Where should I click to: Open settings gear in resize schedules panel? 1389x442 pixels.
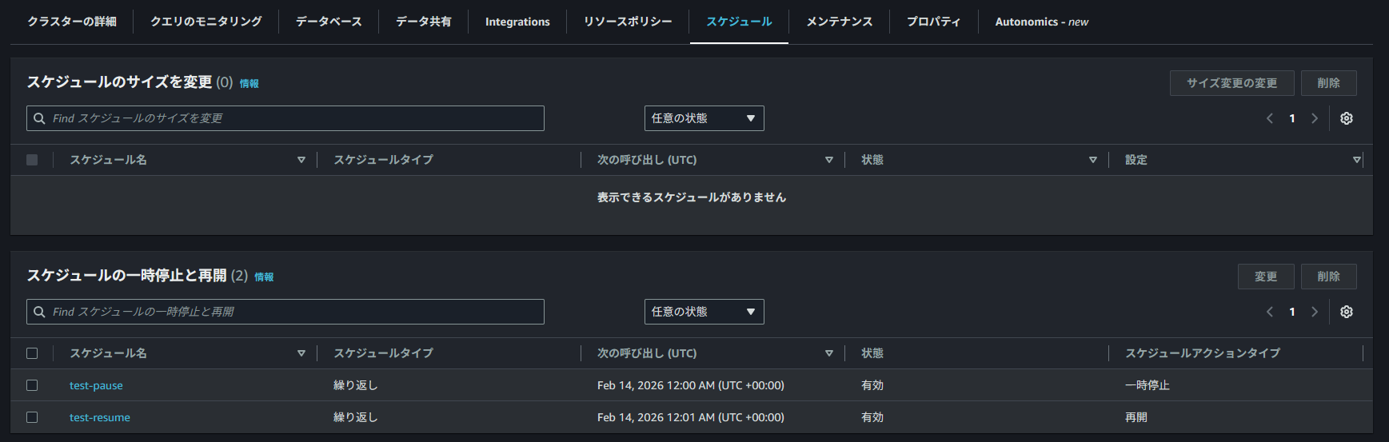1347,118
